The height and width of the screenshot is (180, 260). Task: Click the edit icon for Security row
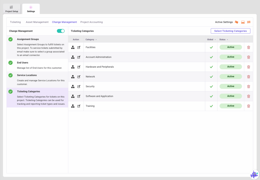click(x=79, y=86)
